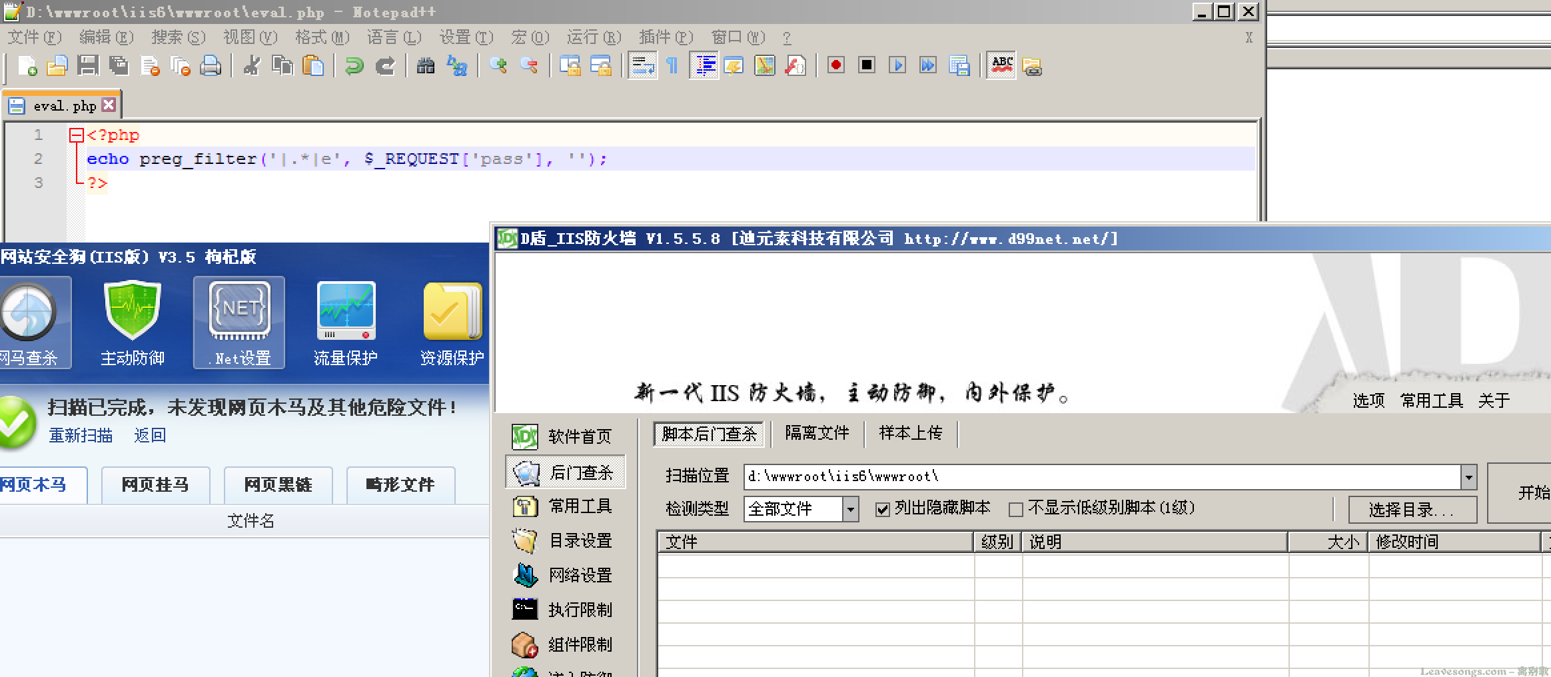
Task: Click the Stop Recording macro icon
Action: [867, 65]
